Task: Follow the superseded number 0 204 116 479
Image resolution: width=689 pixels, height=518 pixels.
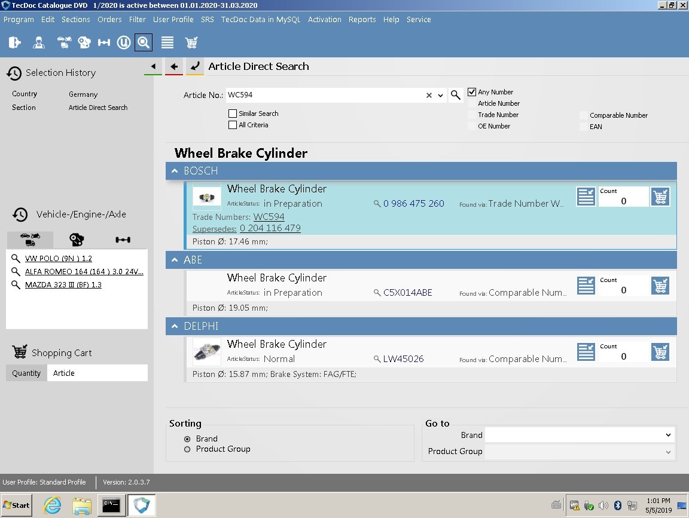Action: [270, 228]
